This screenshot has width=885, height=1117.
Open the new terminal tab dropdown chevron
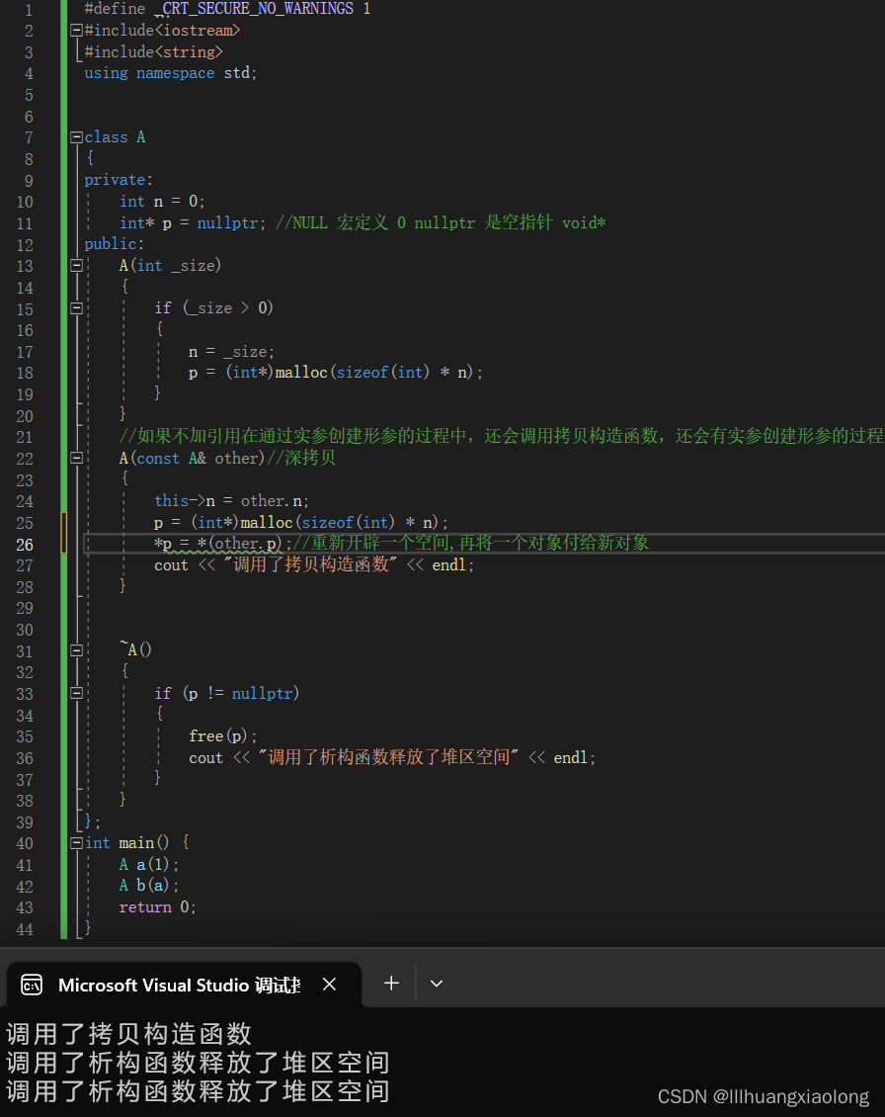click(437, 984)
